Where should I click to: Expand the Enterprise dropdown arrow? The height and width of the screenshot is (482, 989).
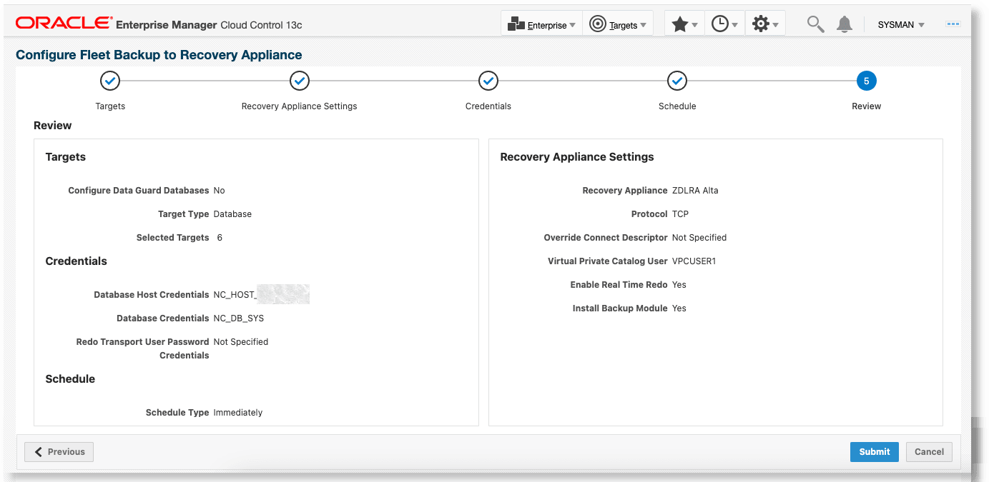pyautogui.click(x=573, y=25)
